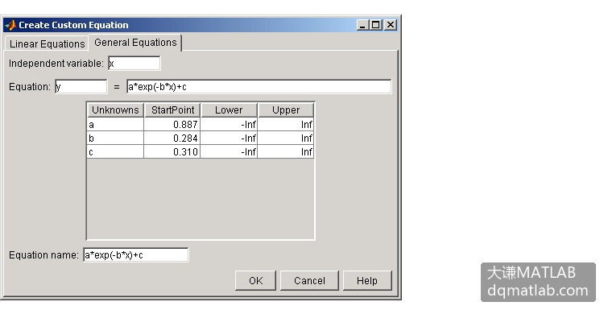Click the equation expression field at top

tap(259, 87)
